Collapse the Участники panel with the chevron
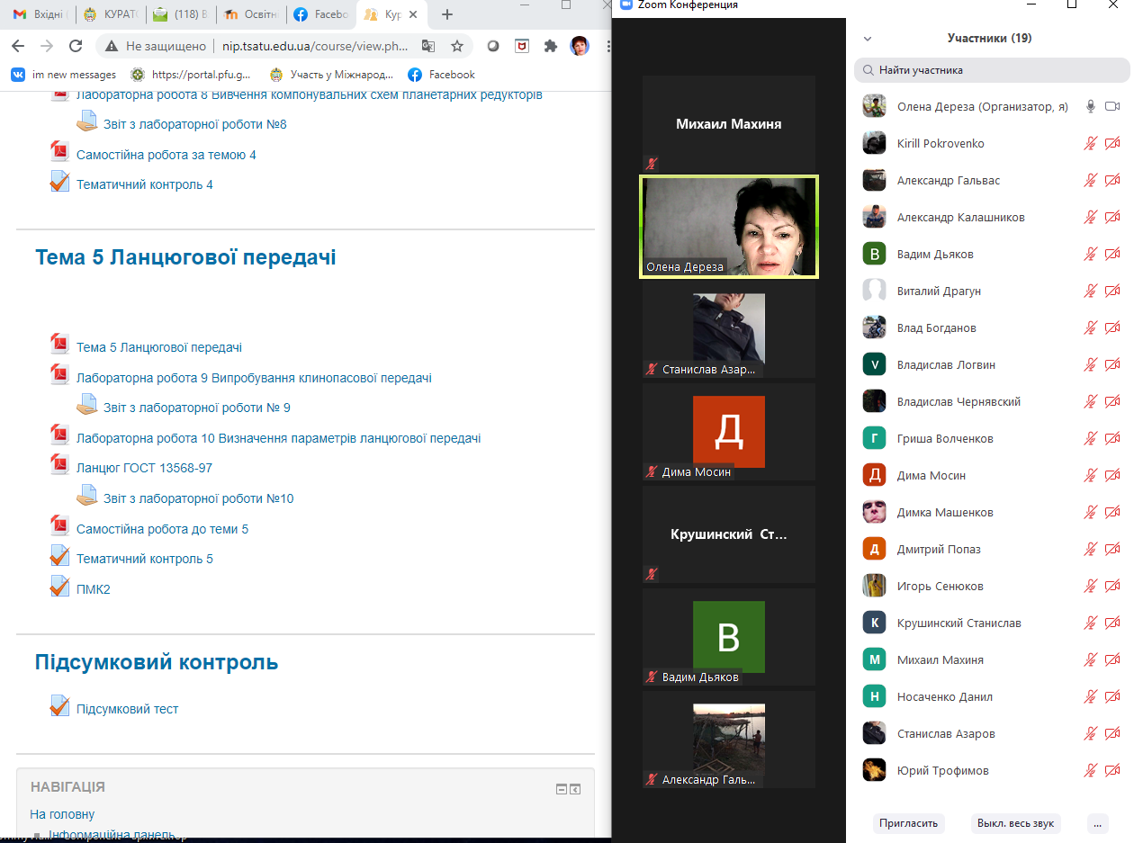 pyautogui.click(x=868, y=39)
